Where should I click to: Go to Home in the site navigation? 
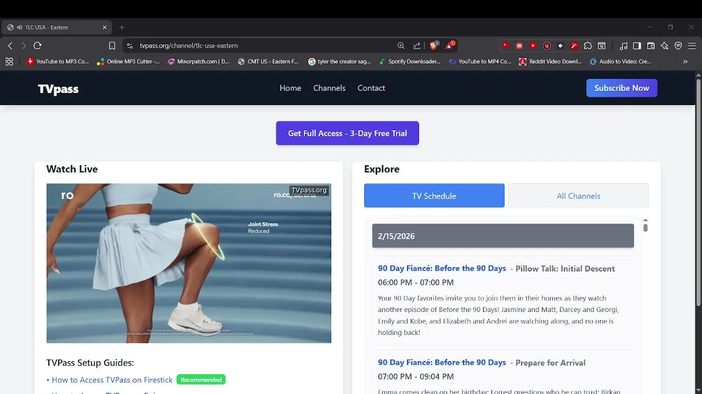click(x=290, y=88)
